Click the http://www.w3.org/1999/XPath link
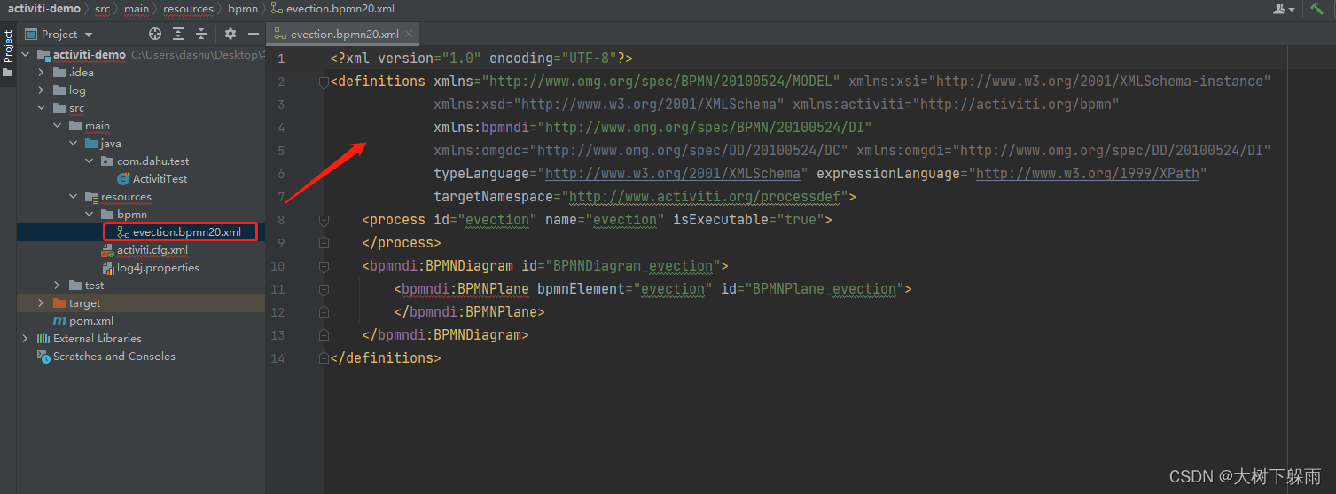Image resolution: width=1336 pixels, height=494 pixels. 1088,174
